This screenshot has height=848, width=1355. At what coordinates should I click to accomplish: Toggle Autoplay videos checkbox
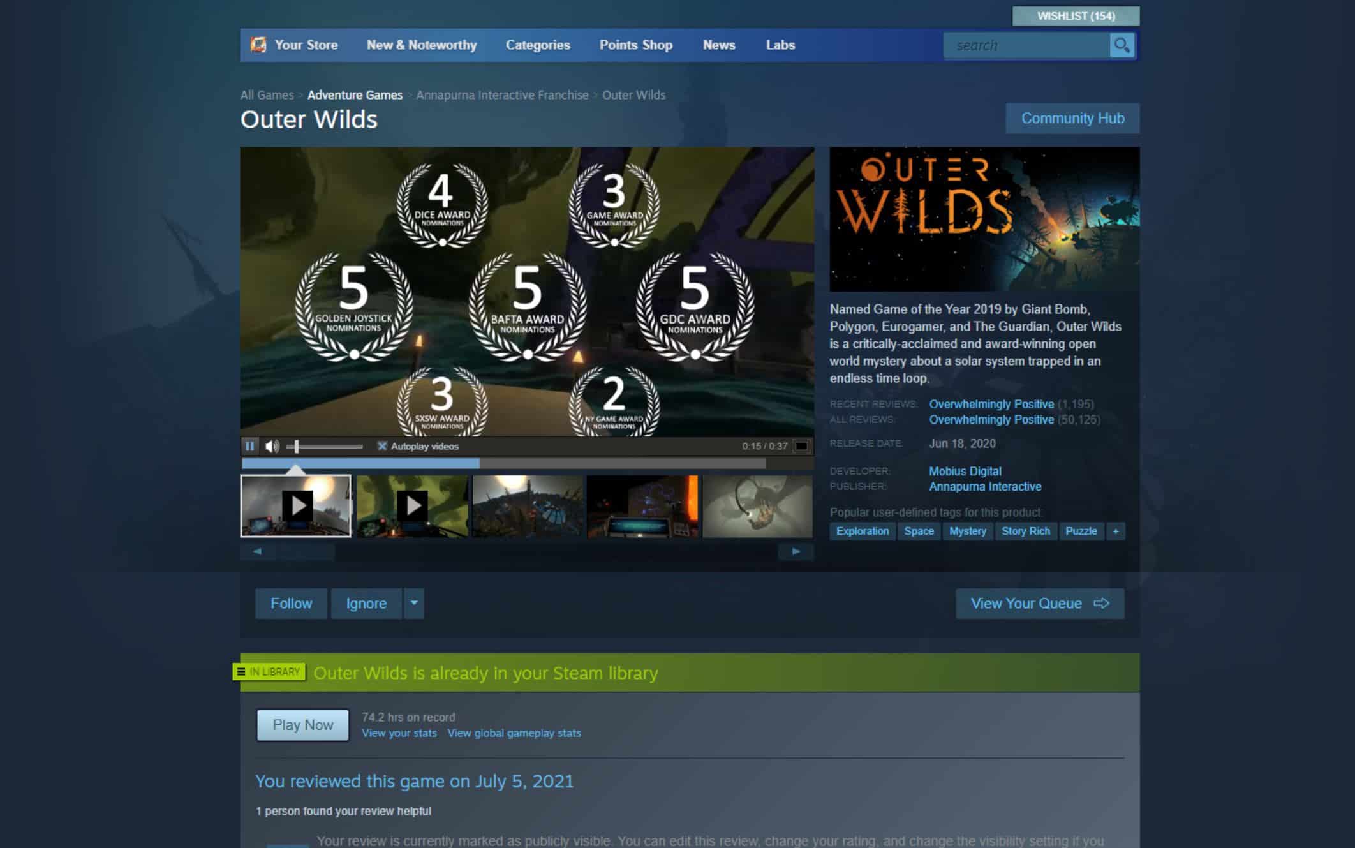point(381,446)
